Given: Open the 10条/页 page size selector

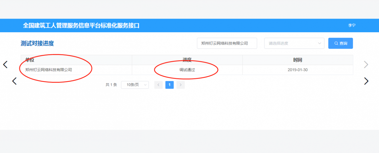Looking at the screenshot, I should [x=135, y=85].
